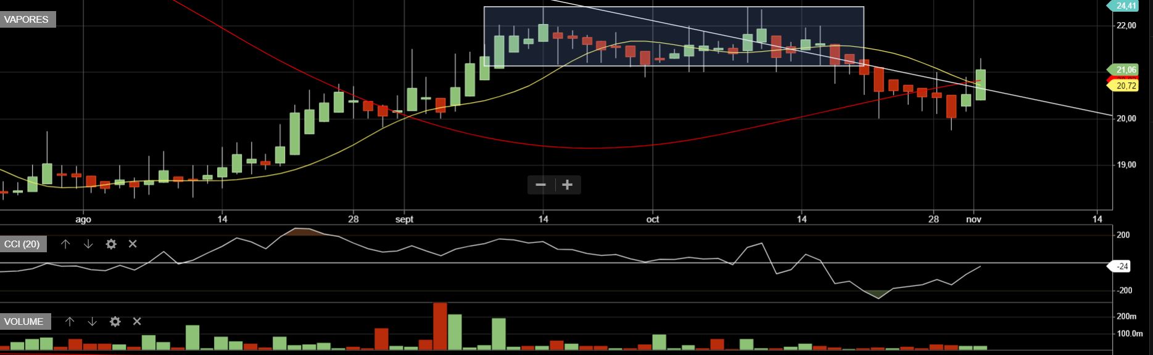Click the 100.0m volume axis label
This screenshot has height=355, width=1153.
pyautogui.click(x=1130, y=333)
